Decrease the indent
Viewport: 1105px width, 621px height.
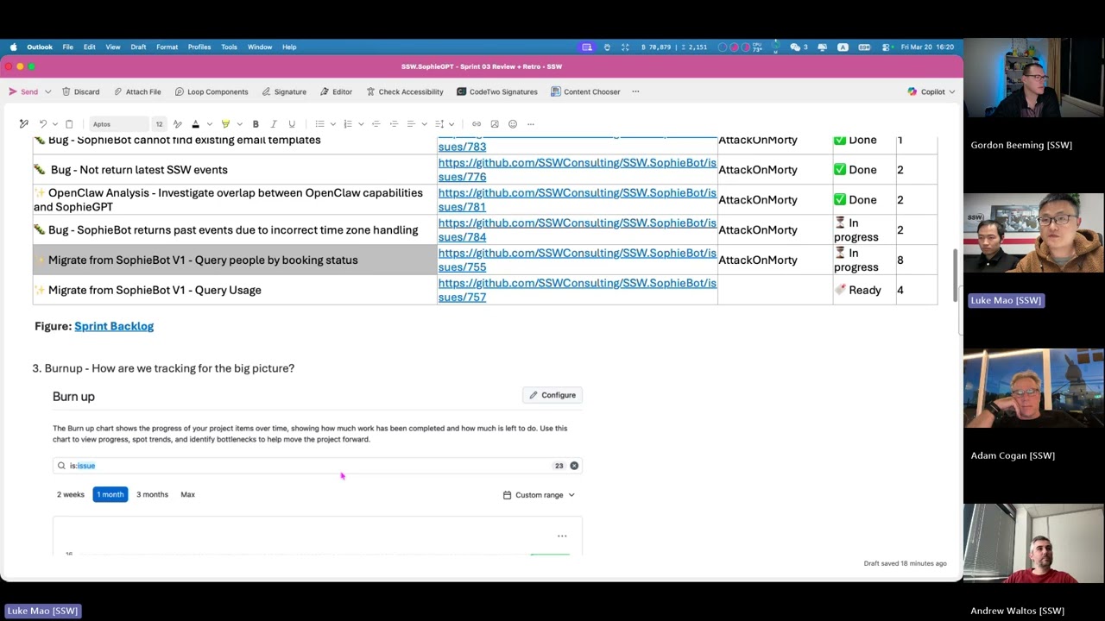click(x=376, y=124)
